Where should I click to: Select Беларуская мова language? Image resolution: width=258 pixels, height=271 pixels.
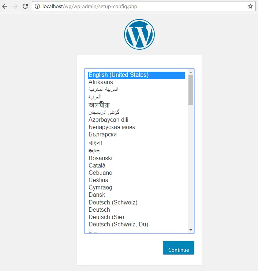pyautogui.click(x=136, y=127)
